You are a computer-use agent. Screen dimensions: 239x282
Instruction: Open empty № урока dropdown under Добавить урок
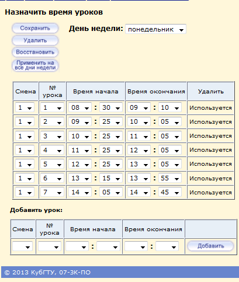(x=50, y=246)
